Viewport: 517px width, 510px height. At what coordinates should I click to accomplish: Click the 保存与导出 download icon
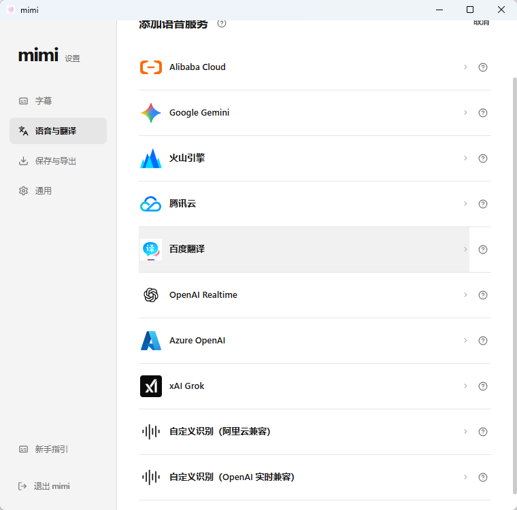pyautogui.click(x=23, y=161)
